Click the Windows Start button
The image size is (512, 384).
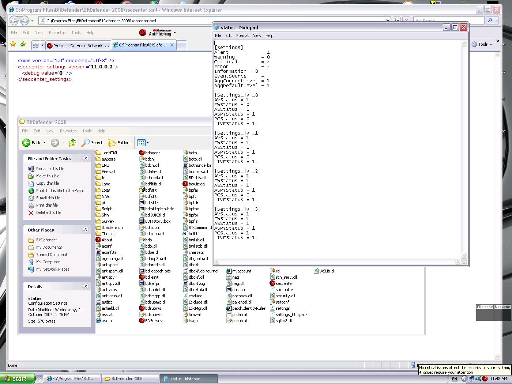18,379
